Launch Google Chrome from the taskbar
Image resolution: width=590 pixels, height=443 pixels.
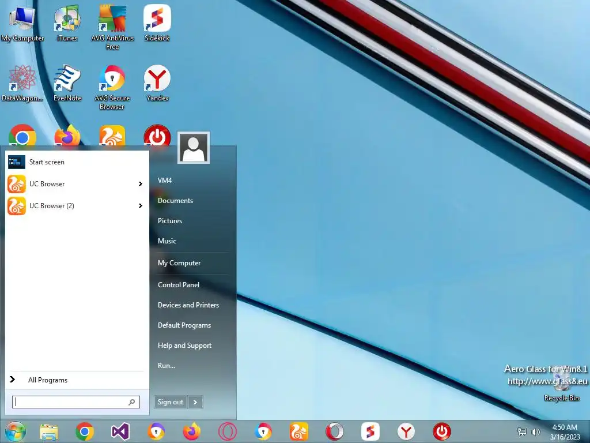click(85, 431)
